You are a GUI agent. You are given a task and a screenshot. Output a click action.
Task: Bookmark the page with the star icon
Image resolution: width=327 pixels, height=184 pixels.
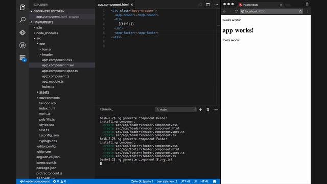[x=300, y=11]
